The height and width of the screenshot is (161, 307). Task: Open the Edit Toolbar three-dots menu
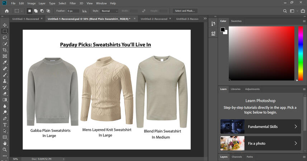click(x=5, y=156)
